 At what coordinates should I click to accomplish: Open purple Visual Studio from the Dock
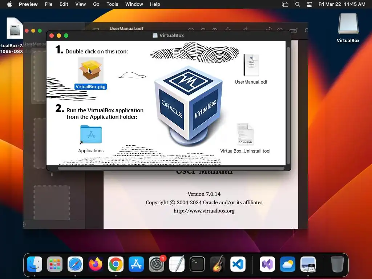click(x=267, y=264)
